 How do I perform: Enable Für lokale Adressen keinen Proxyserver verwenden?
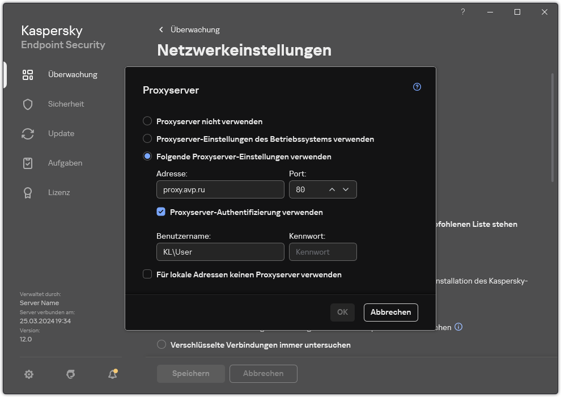[147, 274]
